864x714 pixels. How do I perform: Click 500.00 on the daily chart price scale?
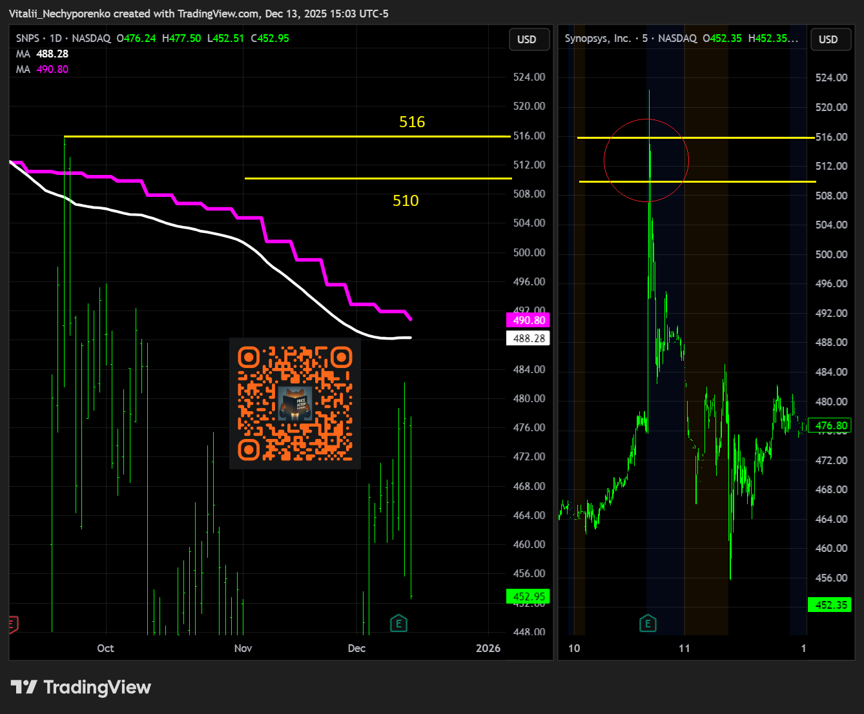(x=529, y=252)
